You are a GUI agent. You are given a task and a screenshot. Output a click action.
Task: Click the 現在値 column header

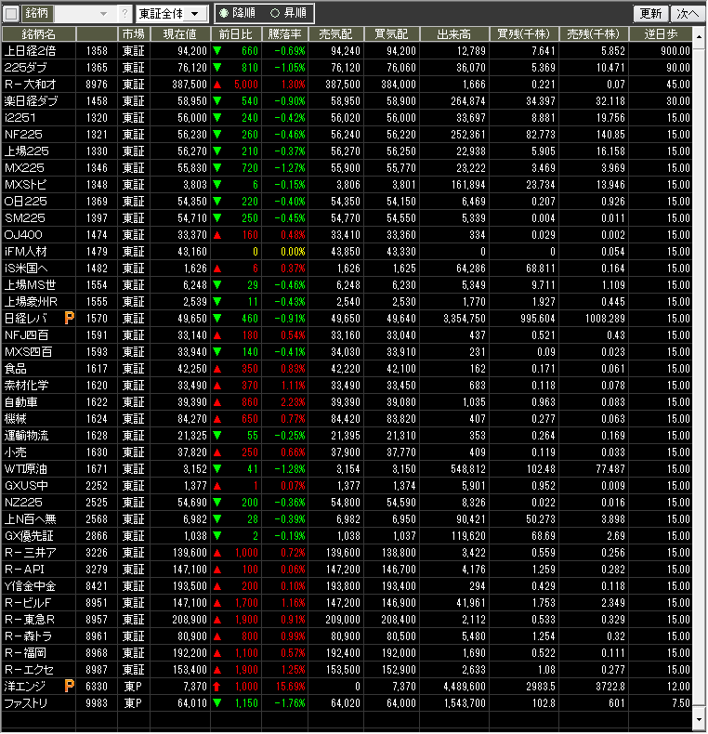(179, 33)
